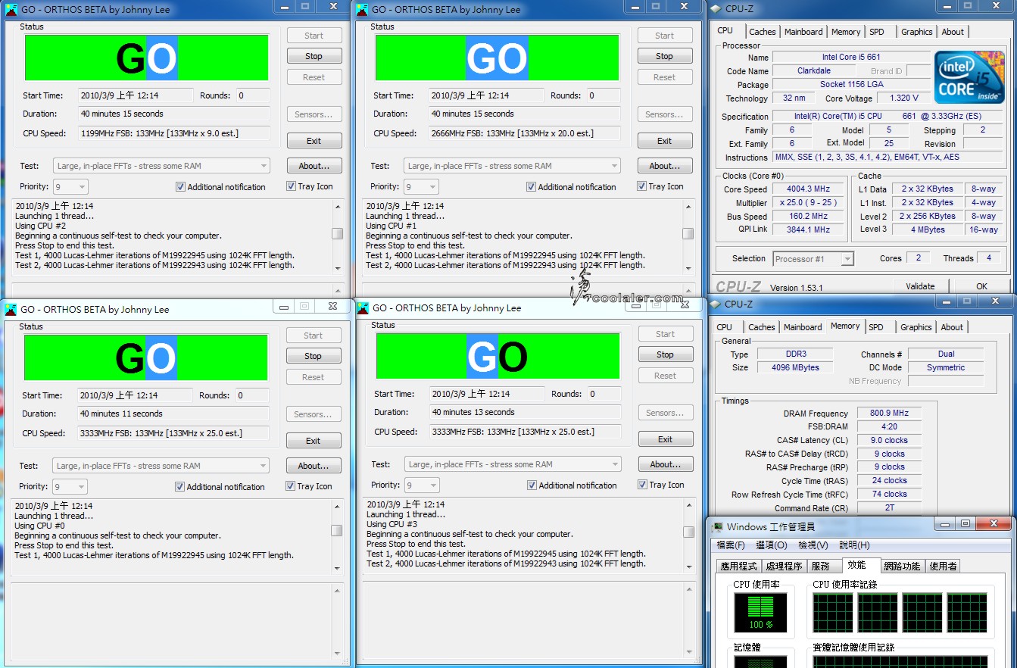Switch to Caches tab in CPU-Z Processor info window
1017x668 pixels.
763,32
